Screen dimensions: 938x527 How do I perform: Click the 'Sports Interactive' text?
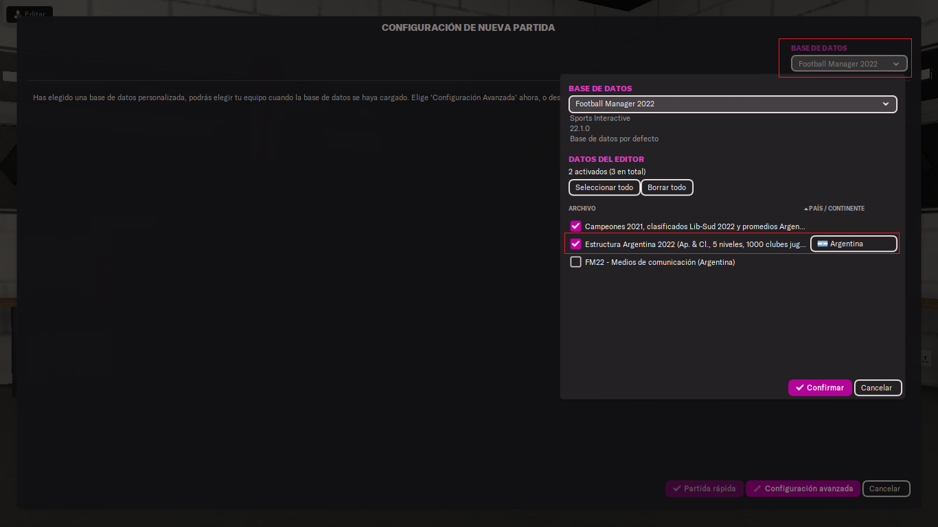[600, 118]
